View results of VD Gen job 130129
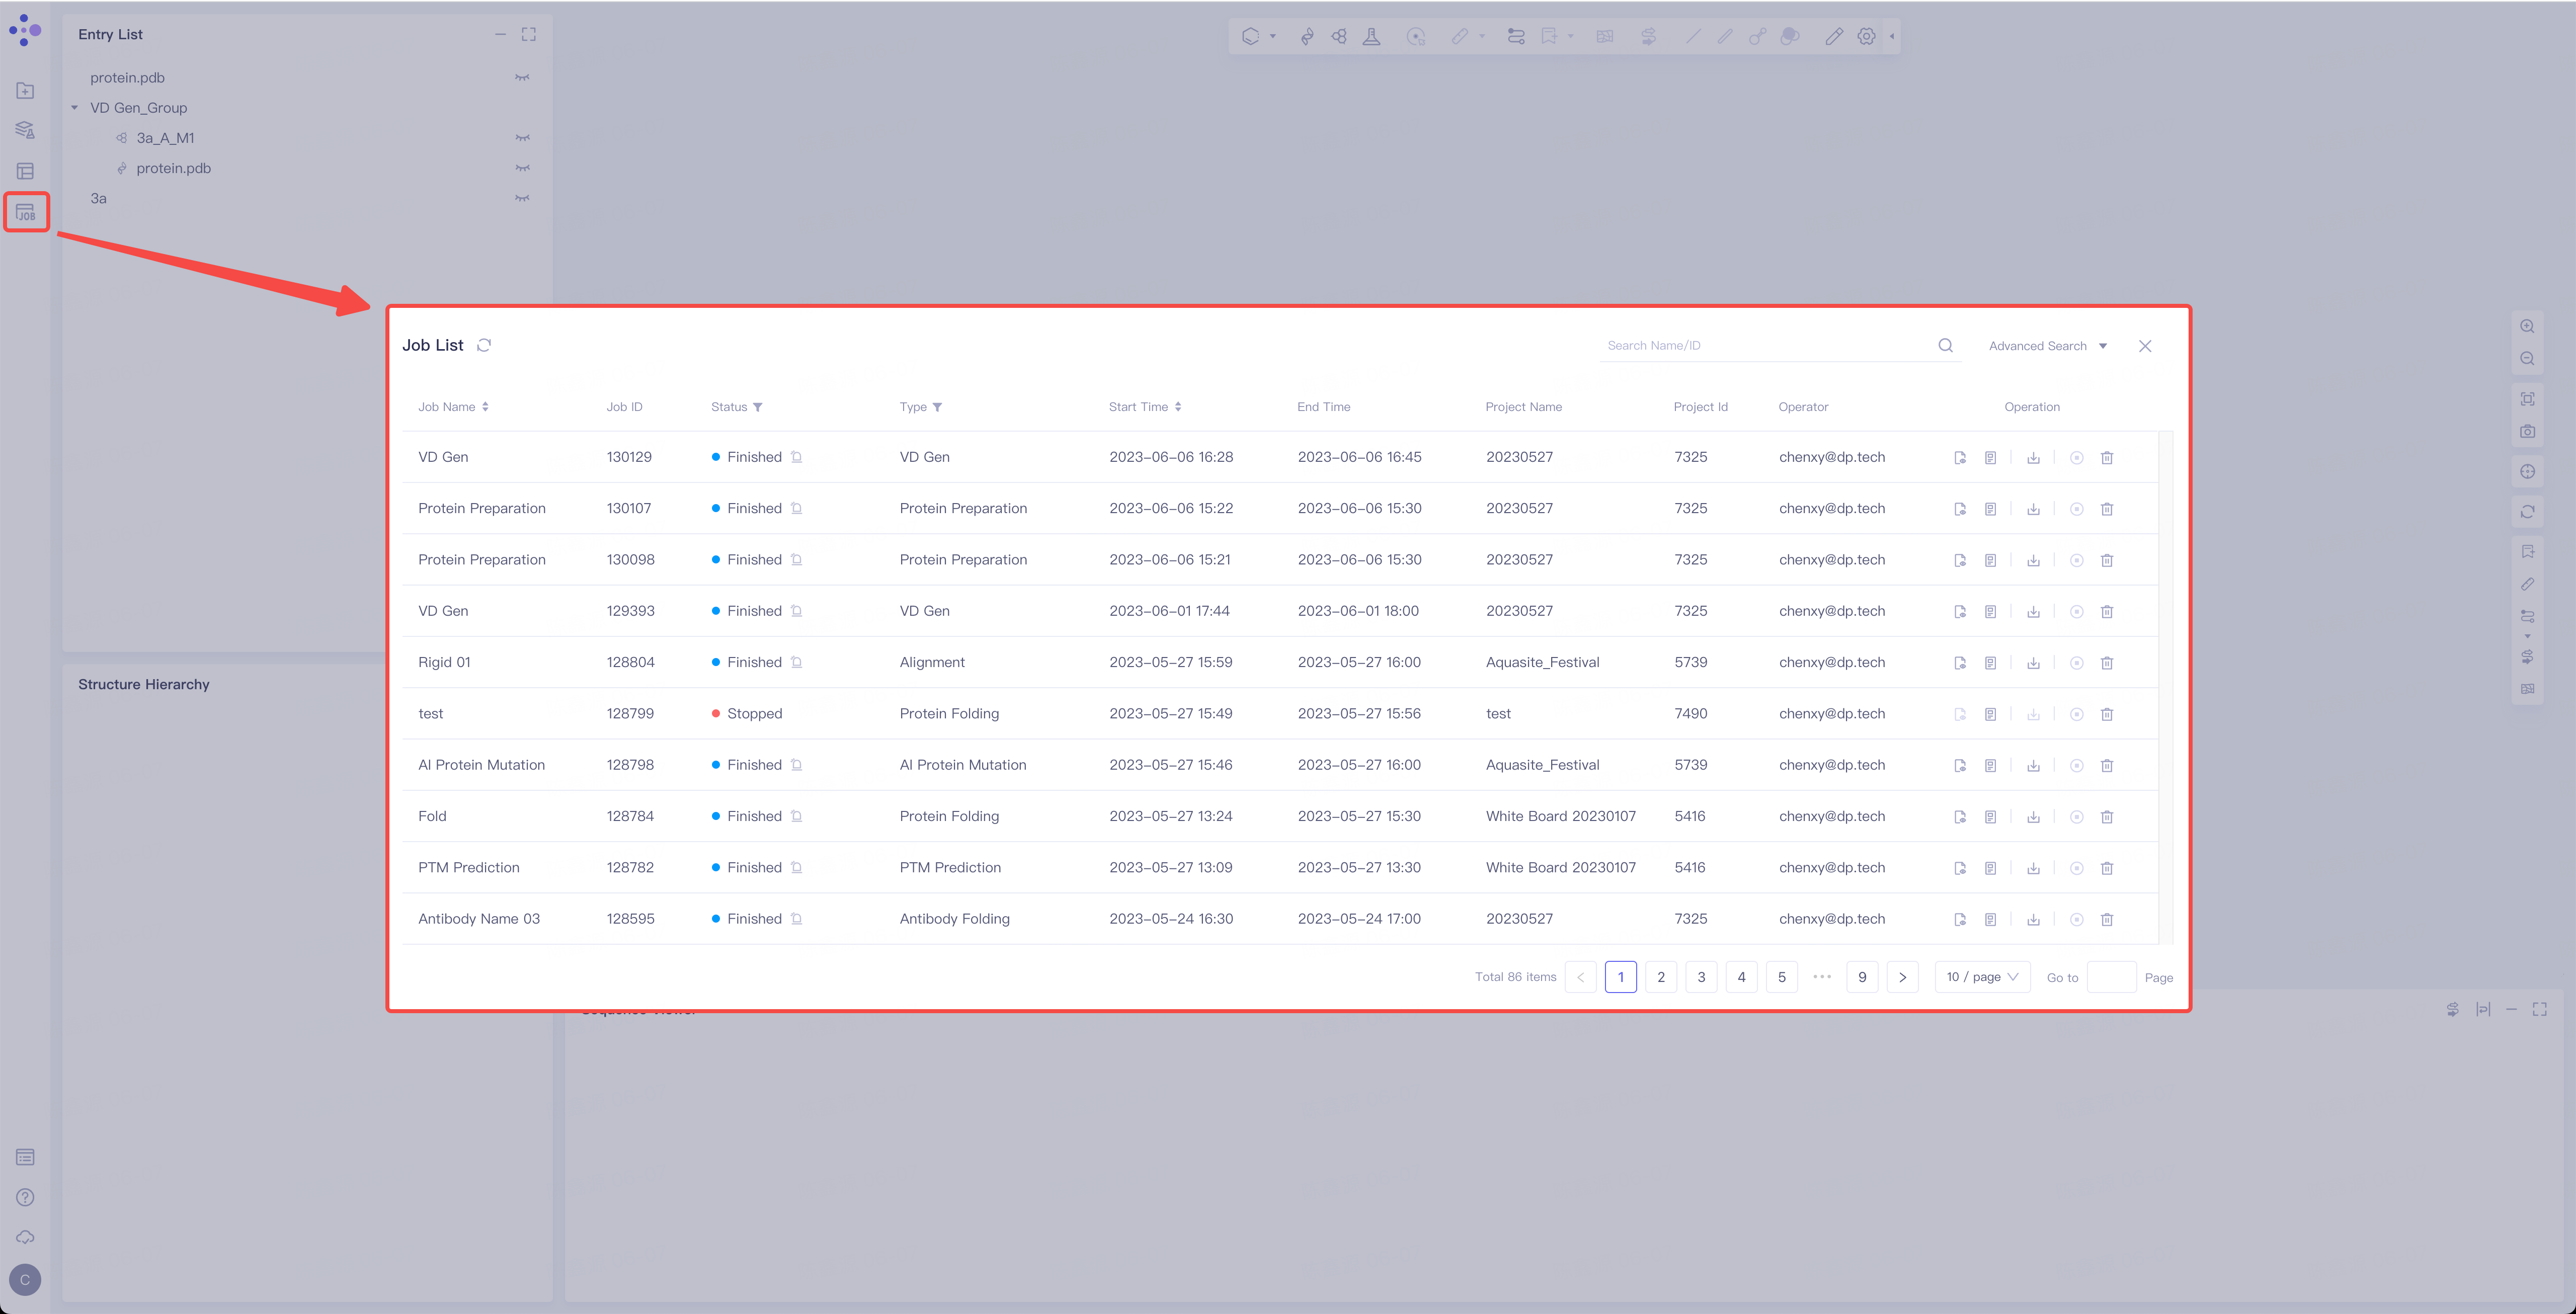The width and height of the screenshot is (2576, 1314). pos(1960,458)
